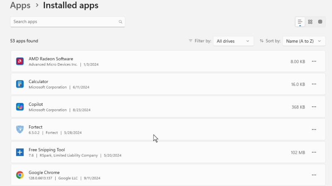Image resolution: width=332 pixels, height=186 pixels.
Task: Click the Fortect shield icon
Action: coord(20,130)
